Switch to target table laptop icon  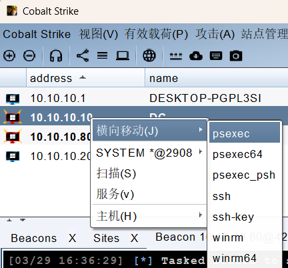123,55
